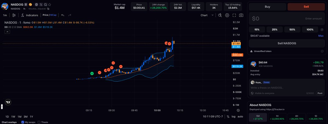Post the thesis

coord(320,93)
